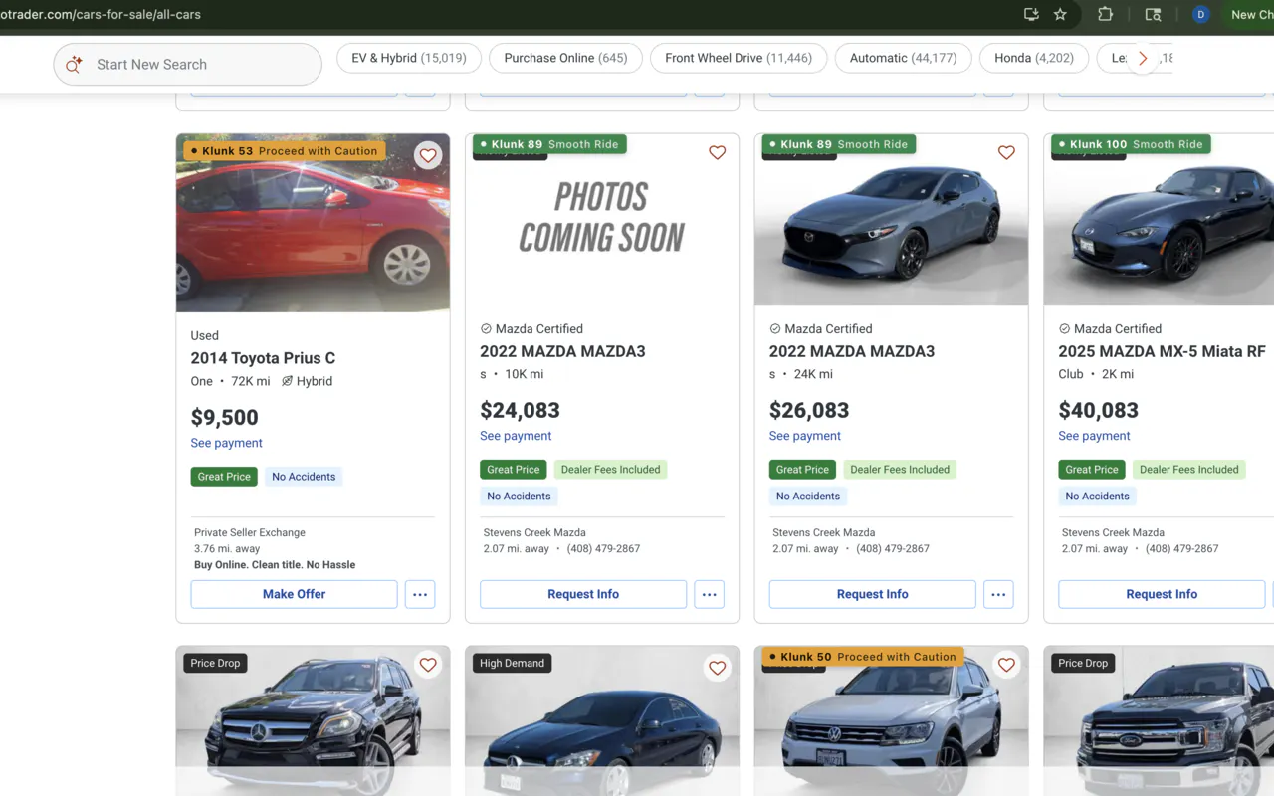Image resolution: width=1274 pixels, height=796 pixels.
Task: Click the No Accidents tag on Prius C
Action: [304, 477]
